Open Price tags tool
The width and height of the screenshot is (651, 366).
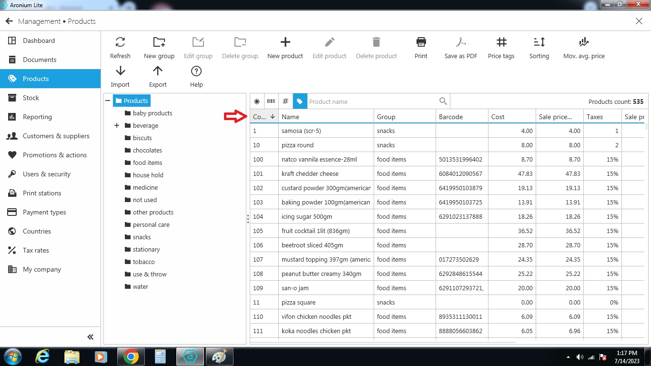(x=501, y=43)
